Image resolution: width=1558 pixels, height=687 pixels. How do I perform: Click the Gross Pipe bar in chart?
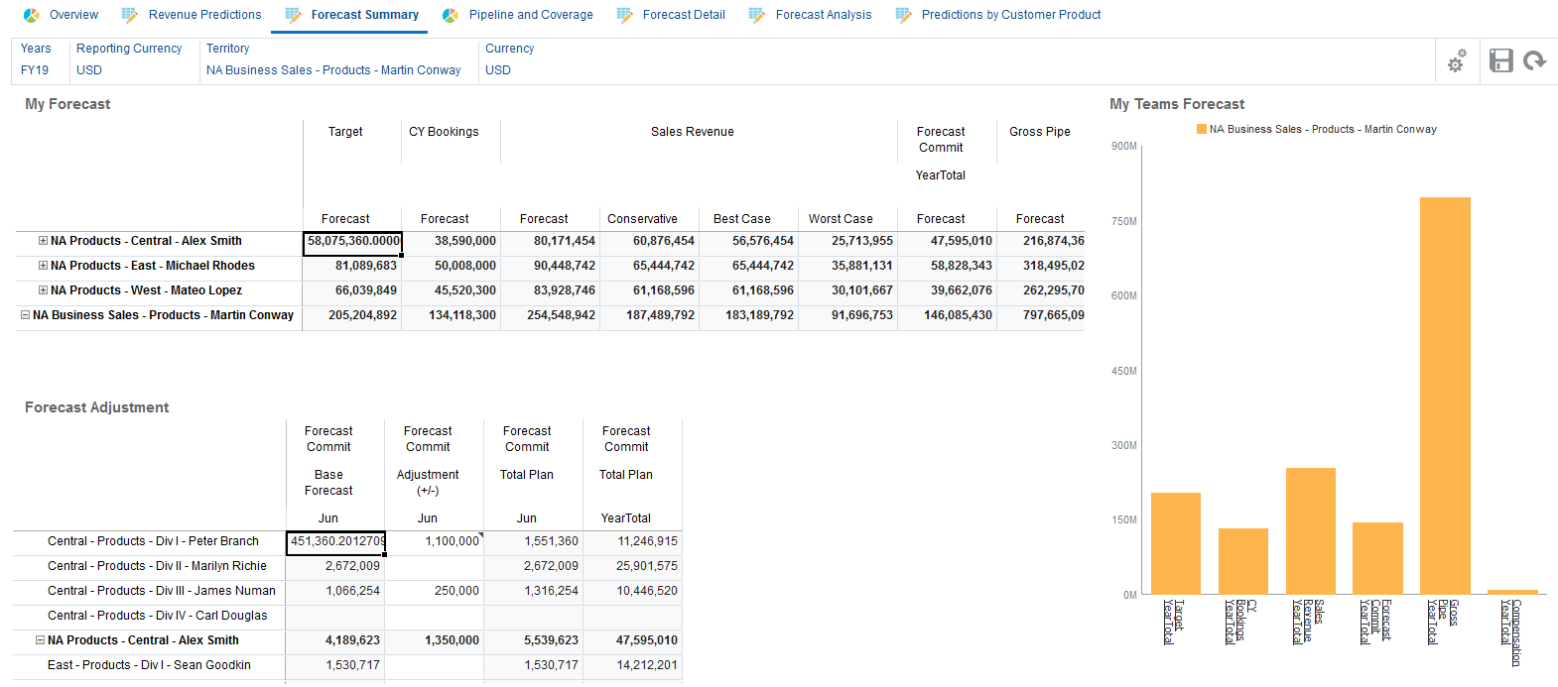click(1445, 395)
